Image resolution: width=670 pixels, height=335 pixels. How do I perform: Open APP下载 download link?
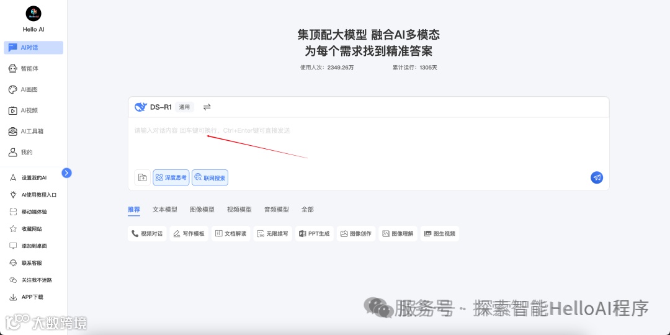[x=33, y=297]
